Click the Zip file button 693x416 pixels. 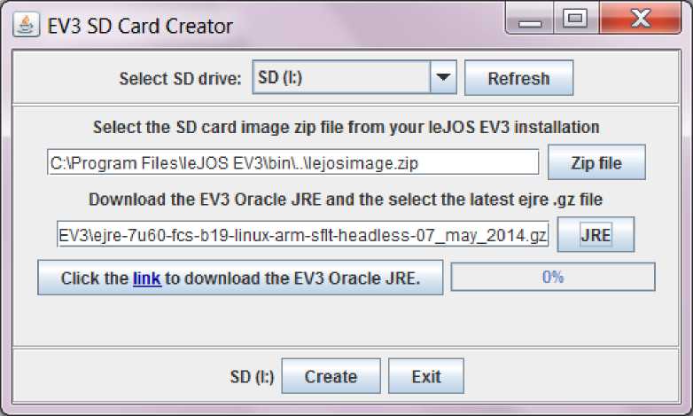coord(596,162)
